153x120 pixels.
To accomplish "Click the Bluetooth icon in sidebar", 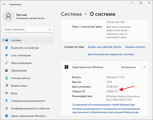I will [x=6, y=48].
